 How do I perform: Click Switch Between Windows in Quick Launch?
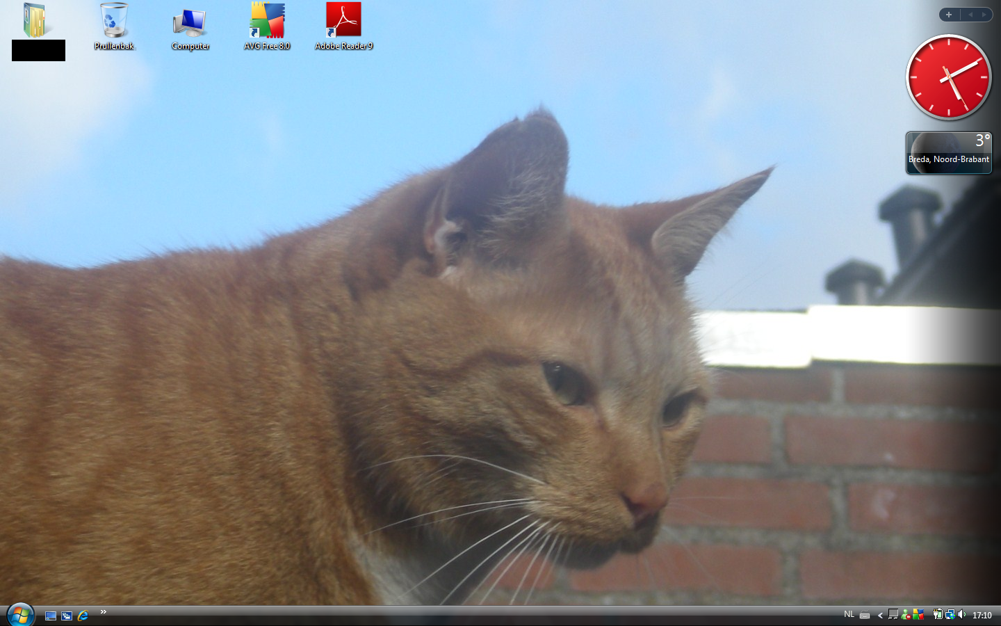click(67, 616)
